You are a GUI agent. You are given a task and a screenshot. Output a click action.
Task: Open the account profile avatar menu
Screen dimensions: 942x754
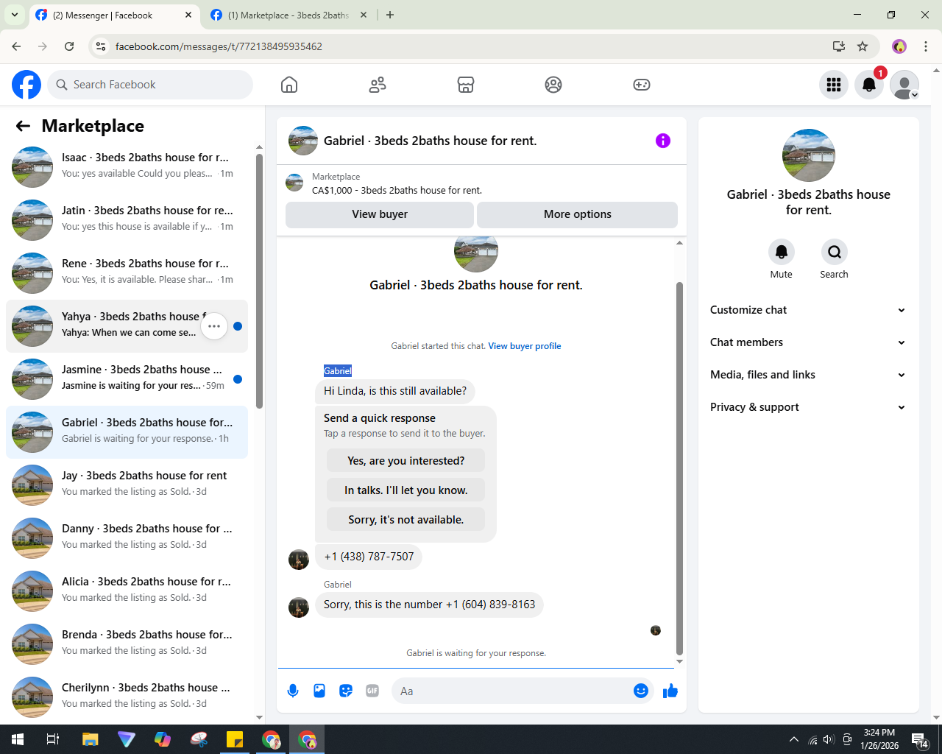(904, 85)
